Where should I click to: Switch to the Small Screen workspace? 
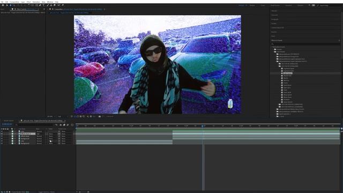pos(275,5)
